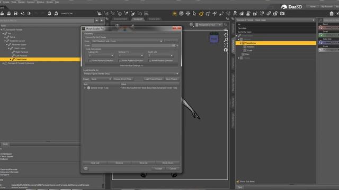
Task: Toggle Depth Invert Positive Direction checkbox
Action: 150,61
